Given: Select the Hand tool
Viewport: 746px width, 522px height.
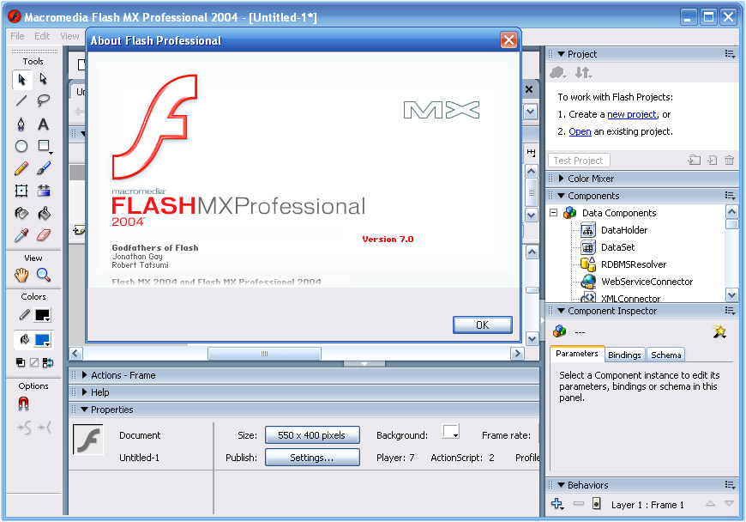Looking at the screenshot, I should (21, 276).
